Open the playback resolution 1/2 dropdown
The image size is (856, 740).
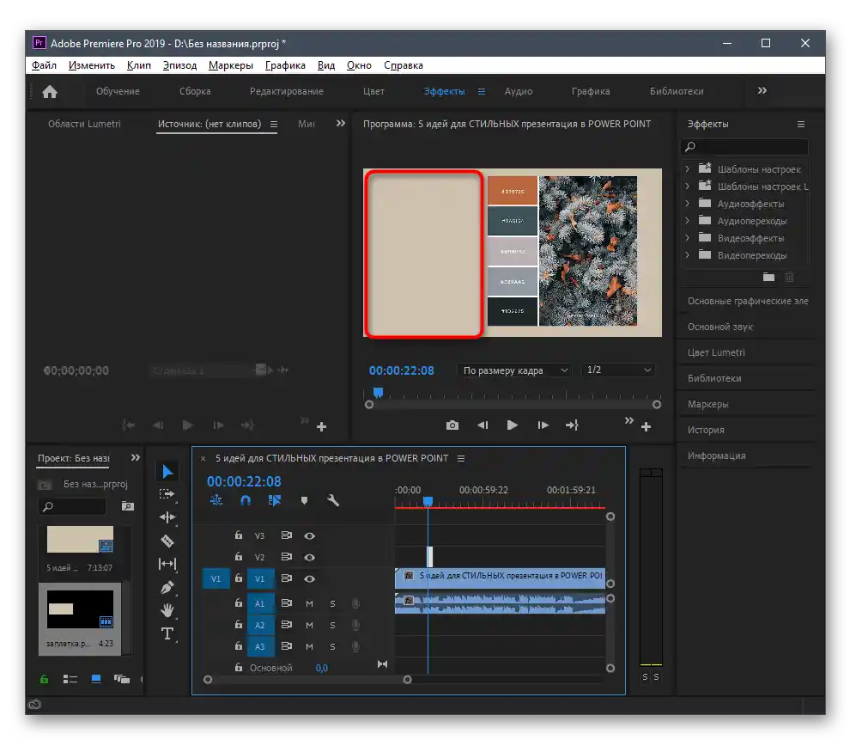pyautogui.click(x=617, y=370)
